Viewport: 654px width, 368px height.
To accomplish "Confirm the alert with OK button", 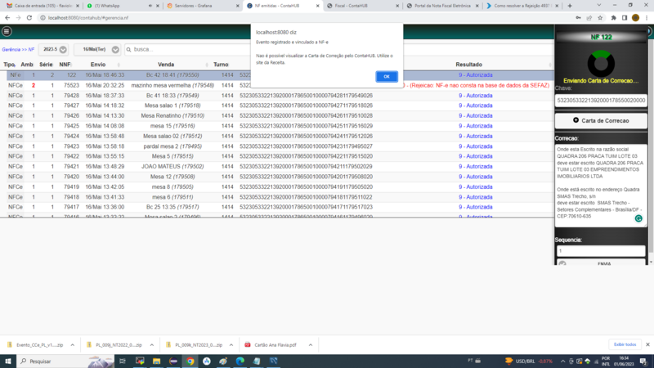I will [386, 76].
